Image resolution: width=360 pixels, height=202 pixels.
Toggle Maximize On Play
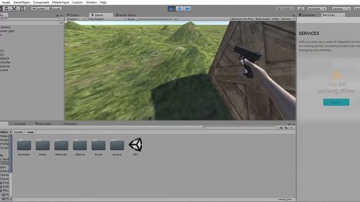click(242, 19)
